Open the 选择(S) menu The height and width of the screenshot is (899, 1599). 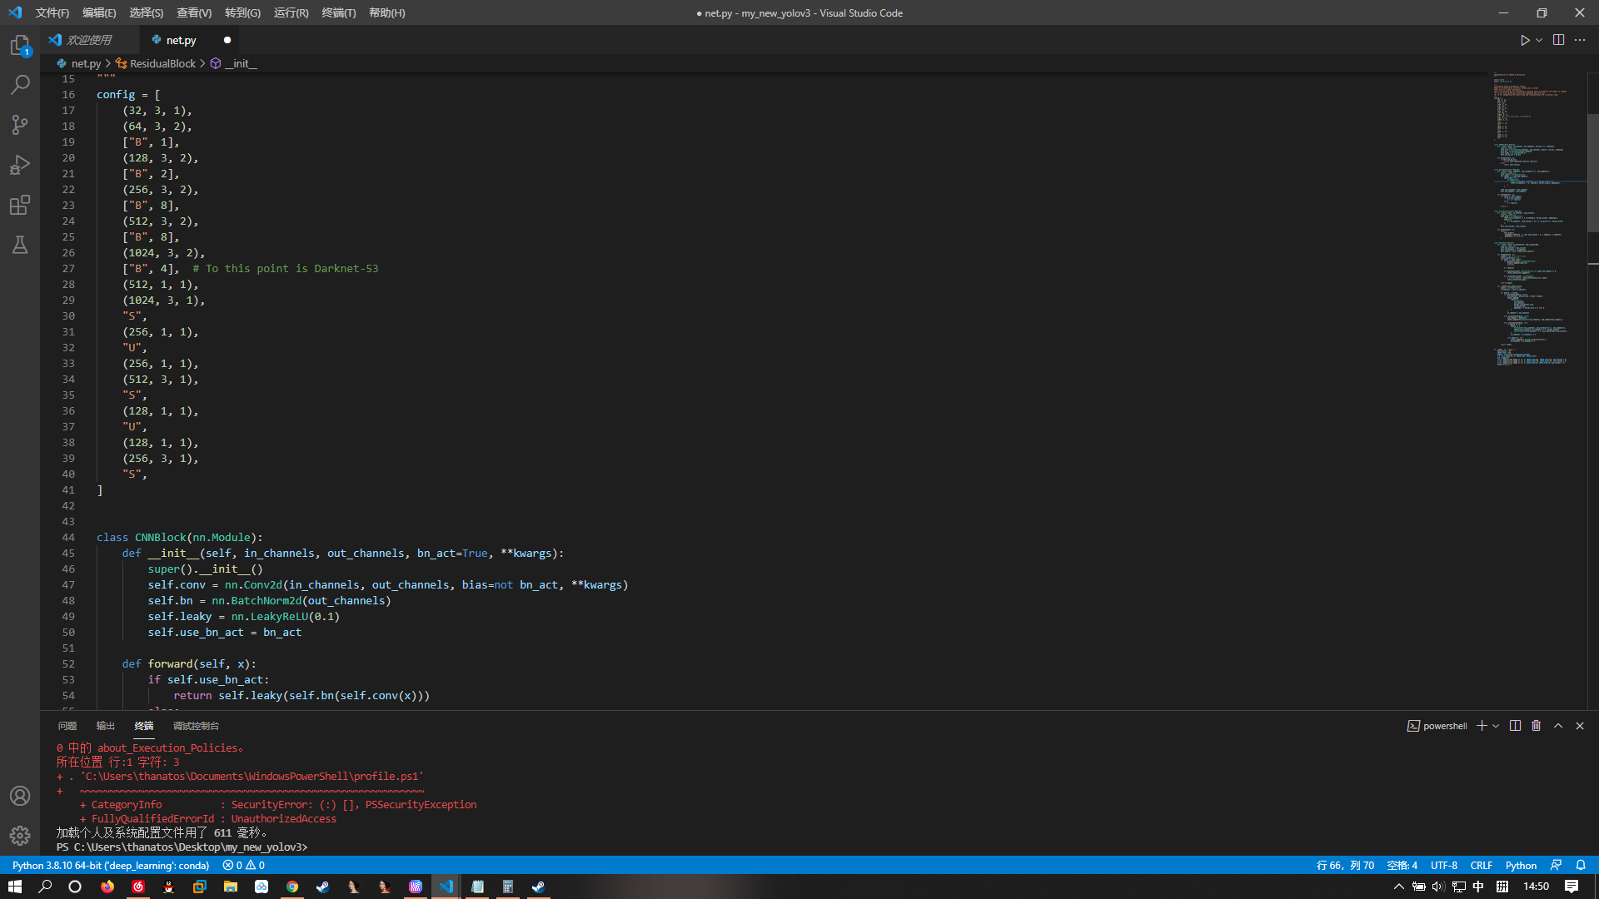point(147,12)
